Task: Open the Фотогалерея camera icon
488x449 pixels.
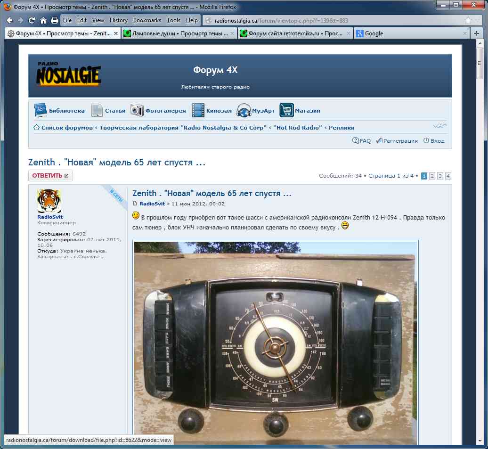Action: (137, 110)
